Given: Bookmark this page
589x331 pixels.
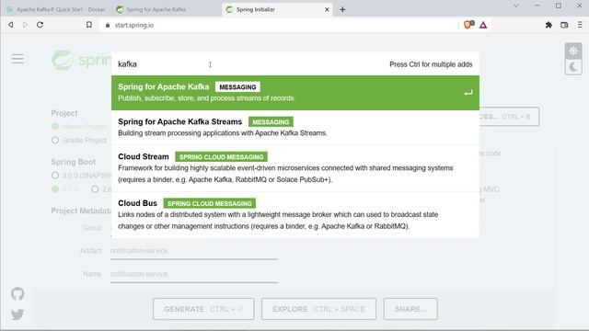Looking at the screenshot, I should (x=89, y=25).
